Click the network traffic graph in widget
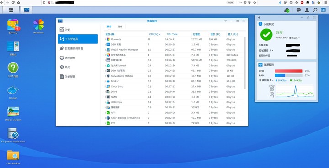329x168 pixels. point(294,91)
